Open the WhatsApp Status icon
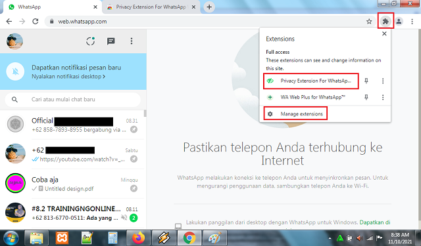The height and width of the screenshot is (246, 421). point(91,41)
